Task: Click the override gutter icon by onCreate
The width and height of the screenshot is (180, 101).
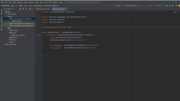Action: click(x=39, y=35)
